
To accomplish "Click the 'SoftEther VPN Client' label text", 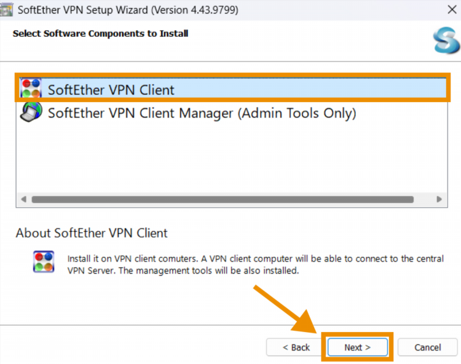I will [x=111, y=90].
